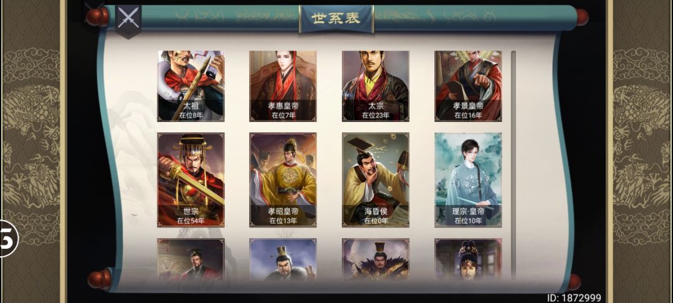Click the vertical scrollbar beside portraits
This screenshot has width=673, height=303.
coord(513,165)
